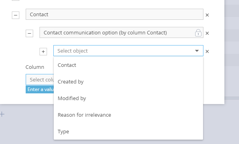Click the Column label

35,67
